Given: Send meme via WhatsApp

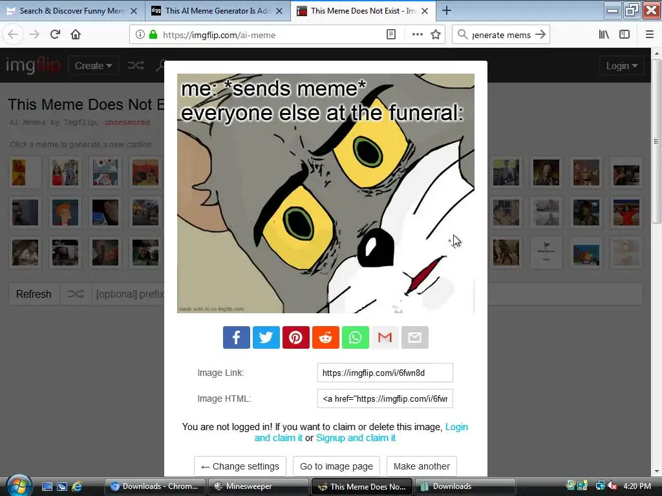Looking at the screenshot, I should click(x=356, y=337).
